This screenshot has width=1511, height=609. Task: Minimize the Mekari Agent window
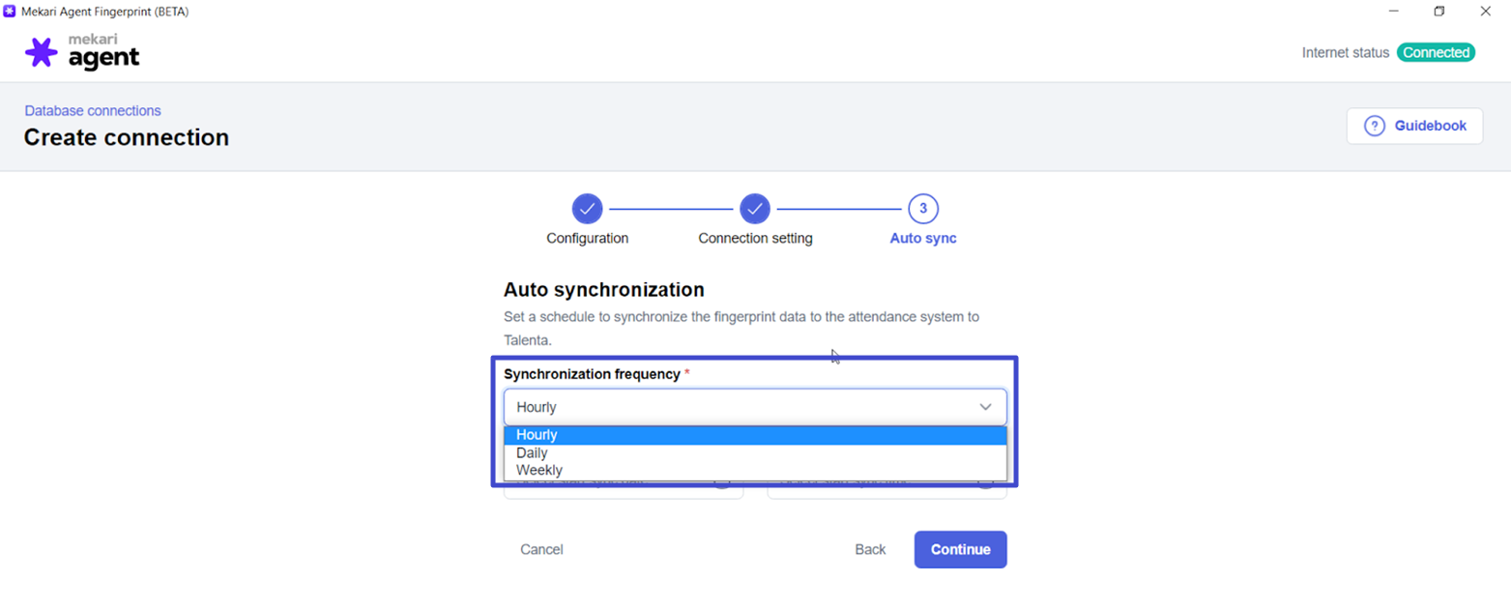(1393, 12)
